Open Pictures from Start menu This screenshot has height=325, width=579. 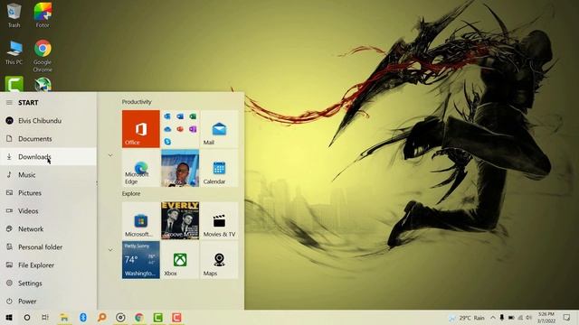[48, 192]
